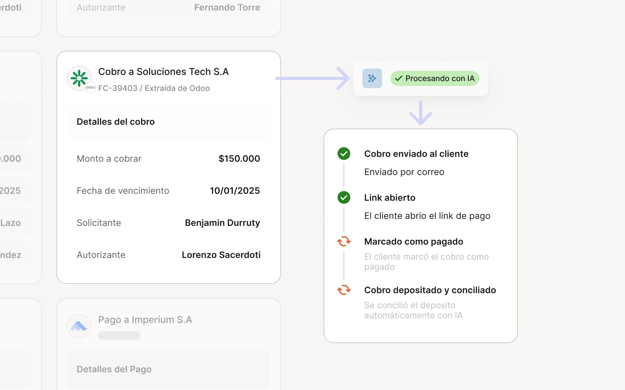The image size is (625, 390).
Task: Click the Cobro depositado y conciliado step title
Action: 430,290
